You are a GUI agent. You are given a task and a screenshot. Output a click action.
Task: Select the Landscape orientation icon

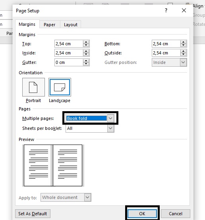[60, 87]
